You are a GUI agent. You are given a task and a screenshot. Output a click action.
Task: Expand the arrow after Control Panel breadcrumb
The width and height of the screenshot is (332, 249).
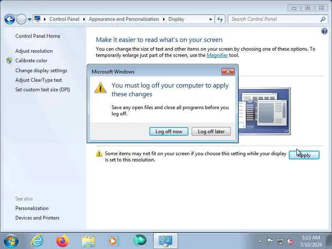click(84, 19)
